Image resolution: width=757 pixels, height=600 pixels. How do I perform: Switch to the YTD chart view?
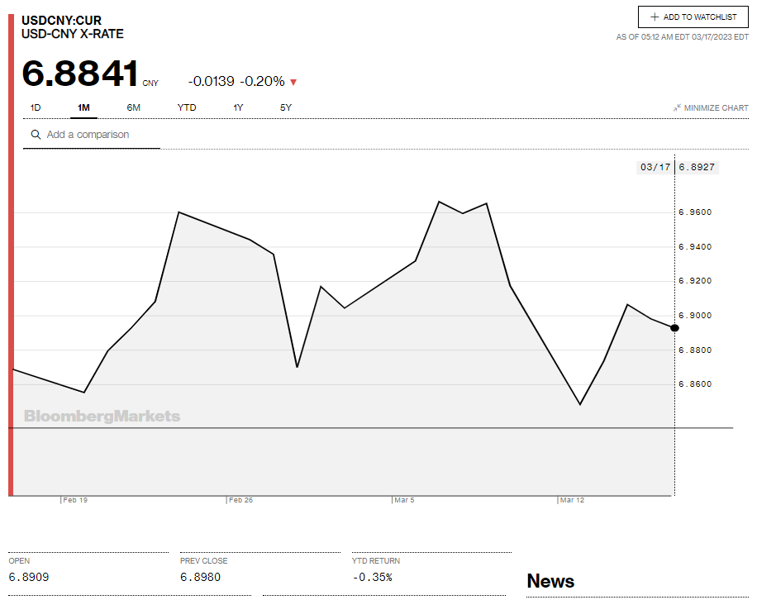(187, 107)
